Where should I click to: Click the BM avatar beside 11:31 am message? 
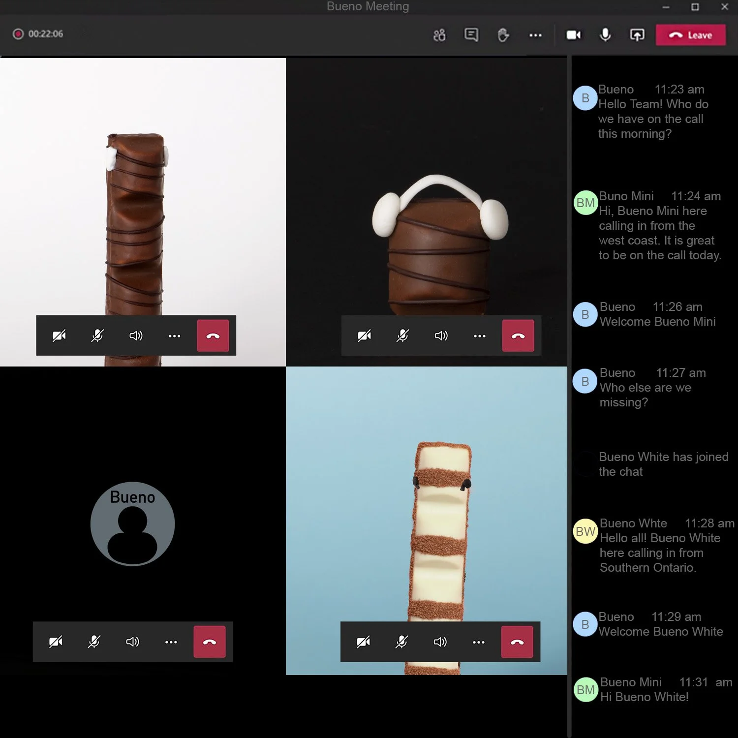(x=585, y=690)
